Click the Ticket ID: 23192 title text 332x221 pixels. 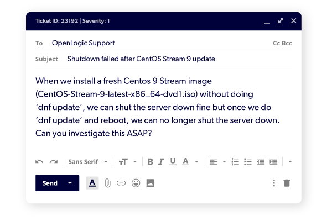coord(57,21)
